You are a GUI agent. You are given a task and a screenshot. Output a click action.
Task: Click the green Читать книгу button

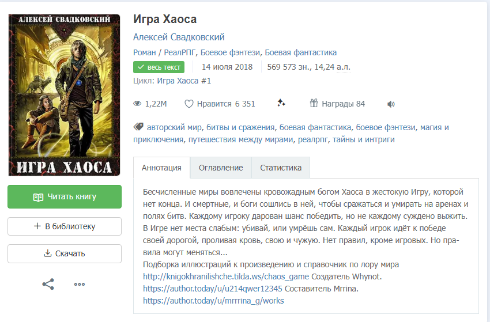pyautogui.click(x=65, y=197)
